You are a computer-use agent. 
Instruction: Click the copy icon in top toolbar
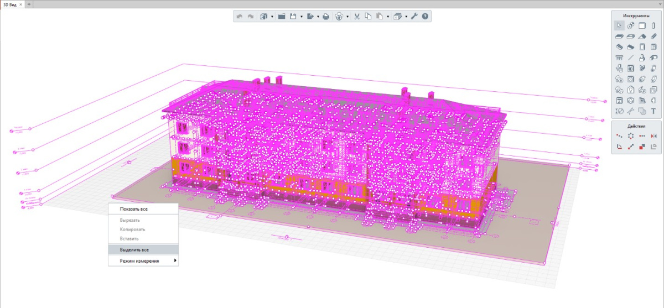click(368, 17)
